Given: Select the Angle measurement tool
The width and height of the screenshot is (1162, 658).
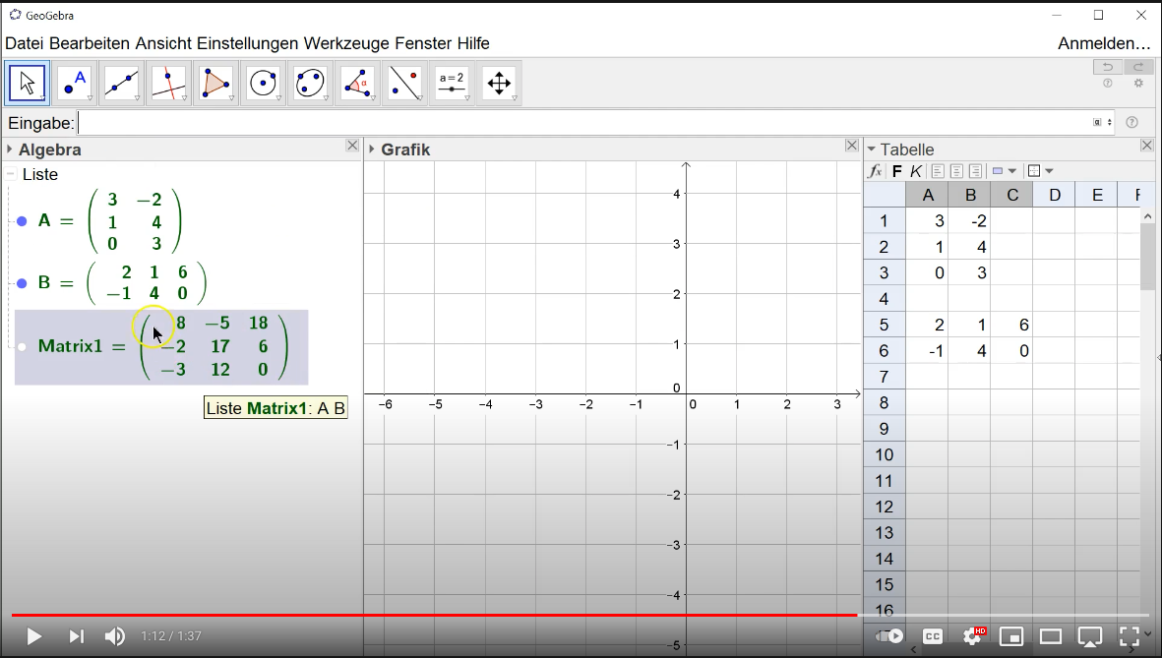Looking at the screenshot, I should pyautogui.click(x=358, y=83).
